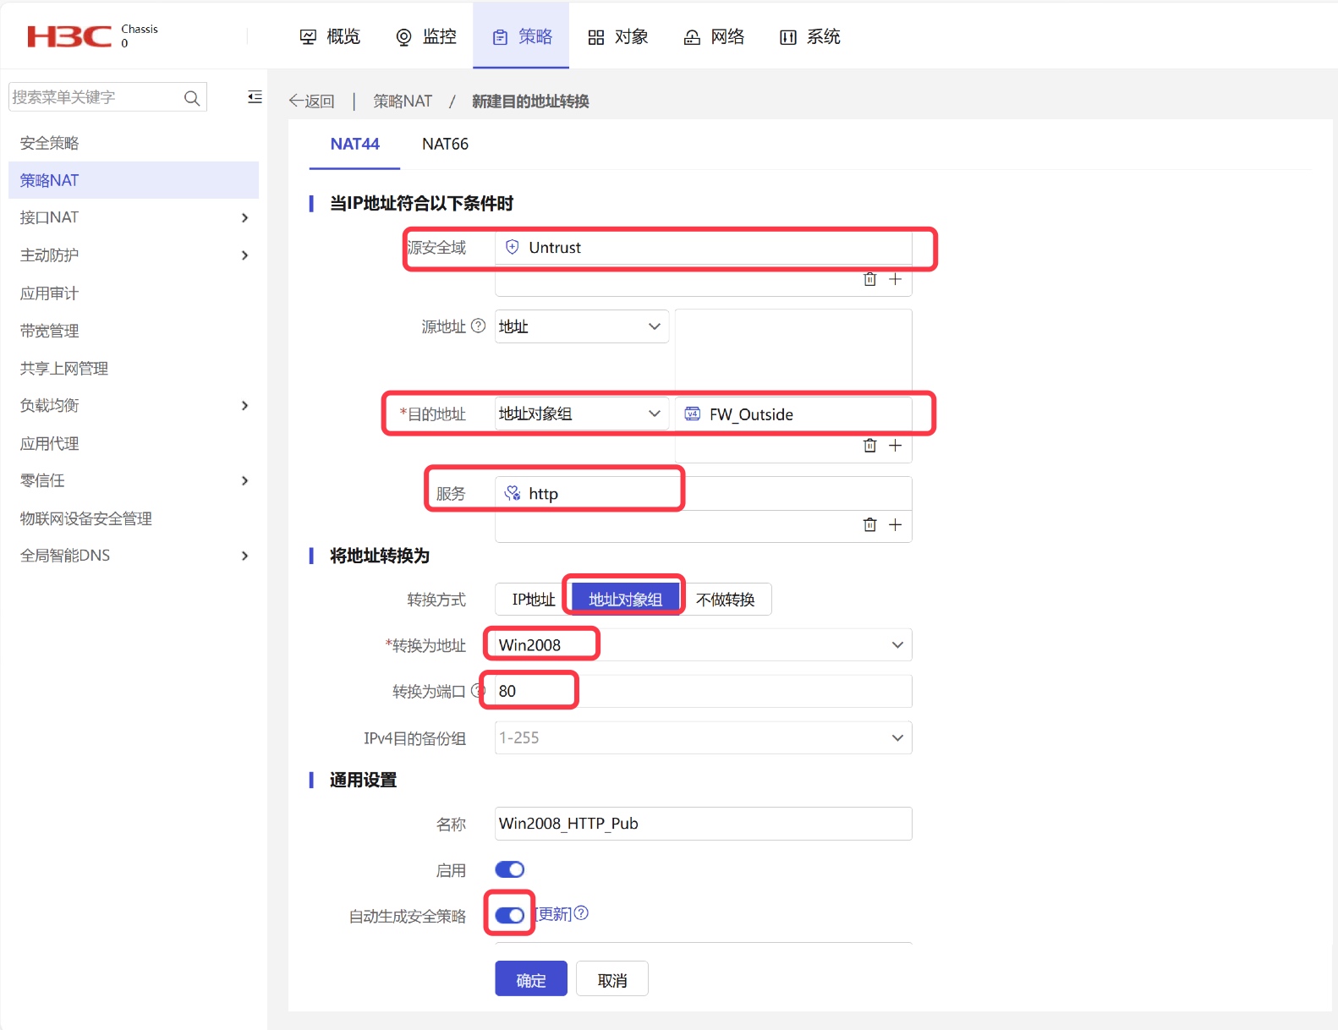Viewport: 1338px width, 1030px height.
Task: Select 不做转换 conversion mode
Action: point(725,600)
